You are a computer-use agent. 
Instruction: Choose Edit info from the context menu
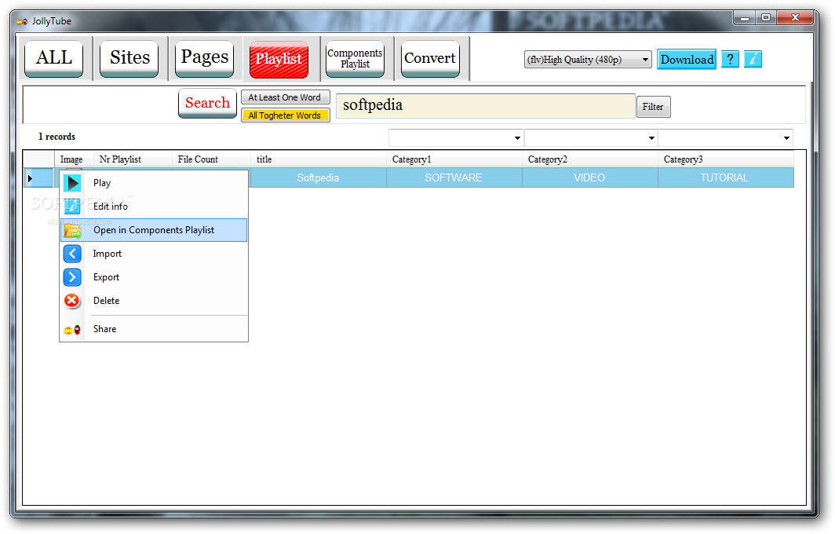153,207
